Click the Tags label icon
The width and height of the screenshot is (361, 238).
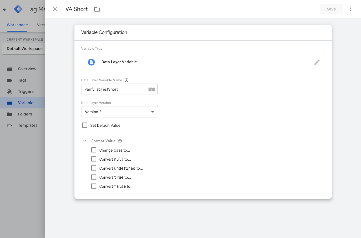(x=10, y=80)
